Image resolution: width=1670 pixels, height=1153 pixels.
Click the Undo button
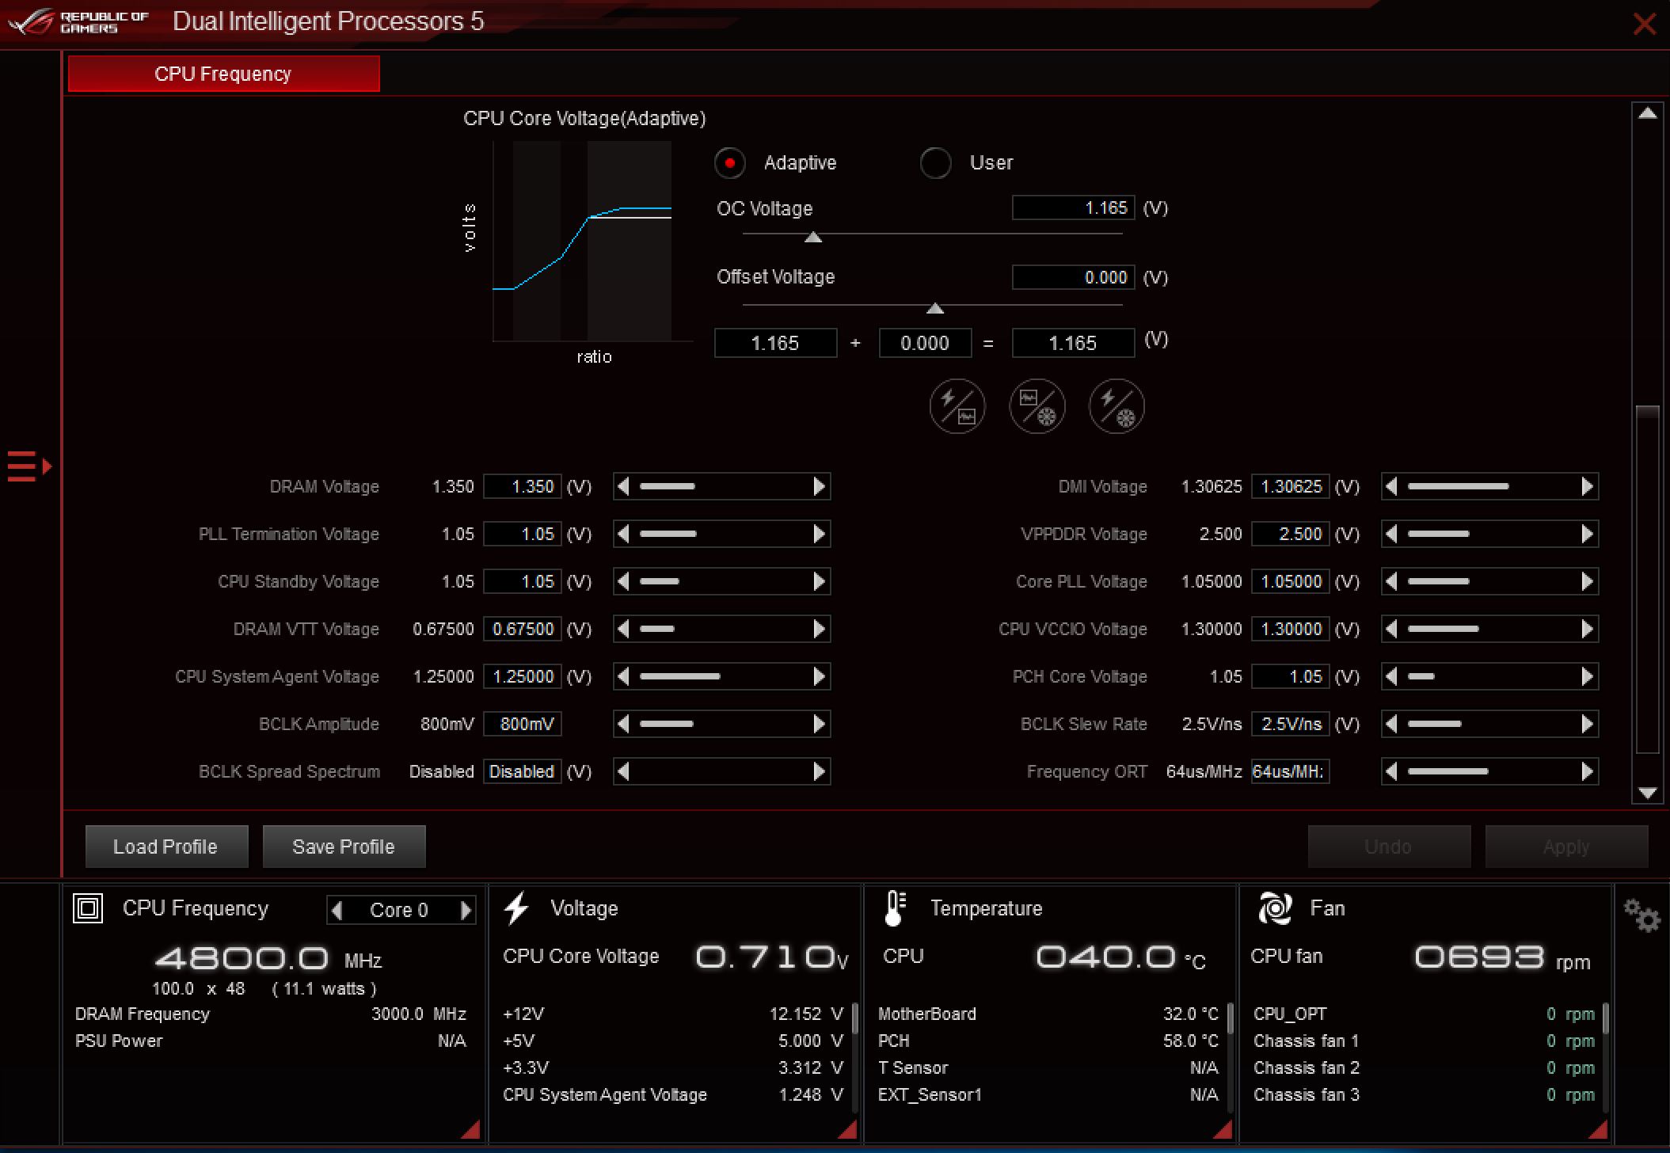tap(1389, 847)
